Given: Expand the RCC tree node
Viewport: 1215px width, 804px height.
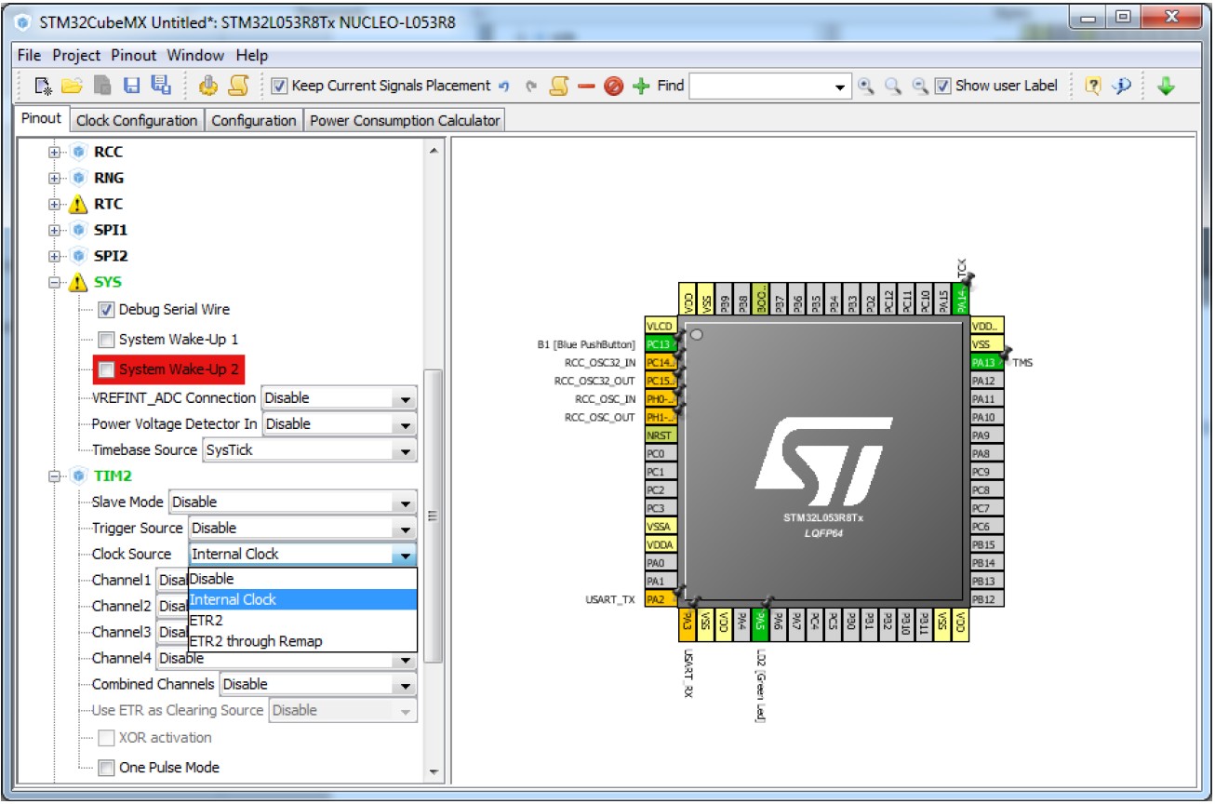Looking at the screenshot, I should pyautogui.click(x=55, y=152).
